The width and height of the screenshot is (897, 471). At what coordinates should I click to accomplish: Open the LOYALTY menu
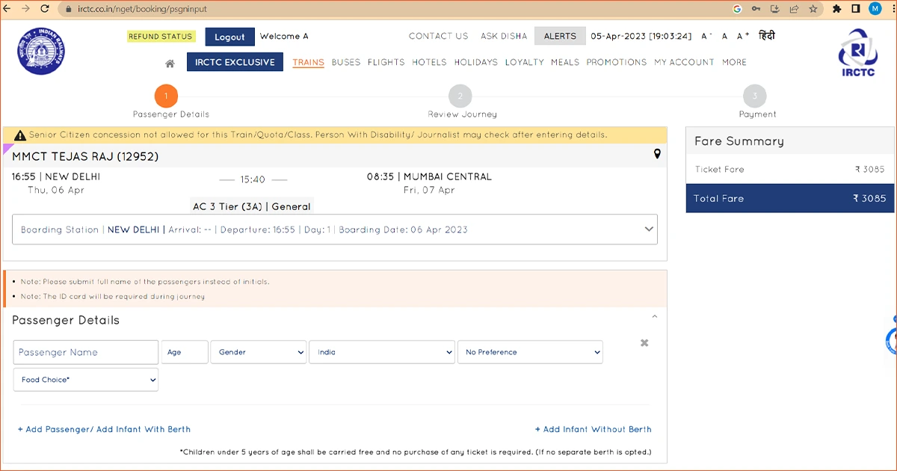coord(524,62)
